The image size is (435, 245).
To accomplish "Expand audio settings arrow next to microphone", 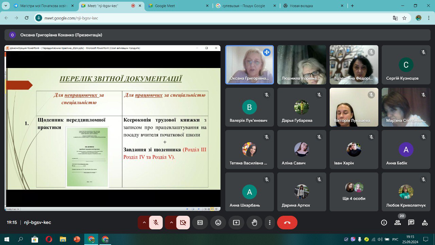I will [144, 223].
